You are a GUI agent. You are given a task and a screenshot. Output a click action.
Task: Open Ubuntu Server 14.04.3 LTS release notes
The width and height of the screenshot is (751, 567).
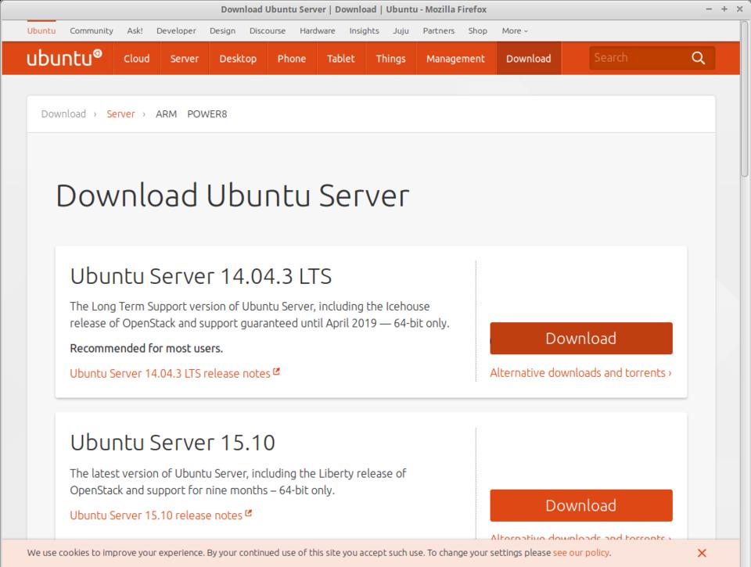pos(170,373)
